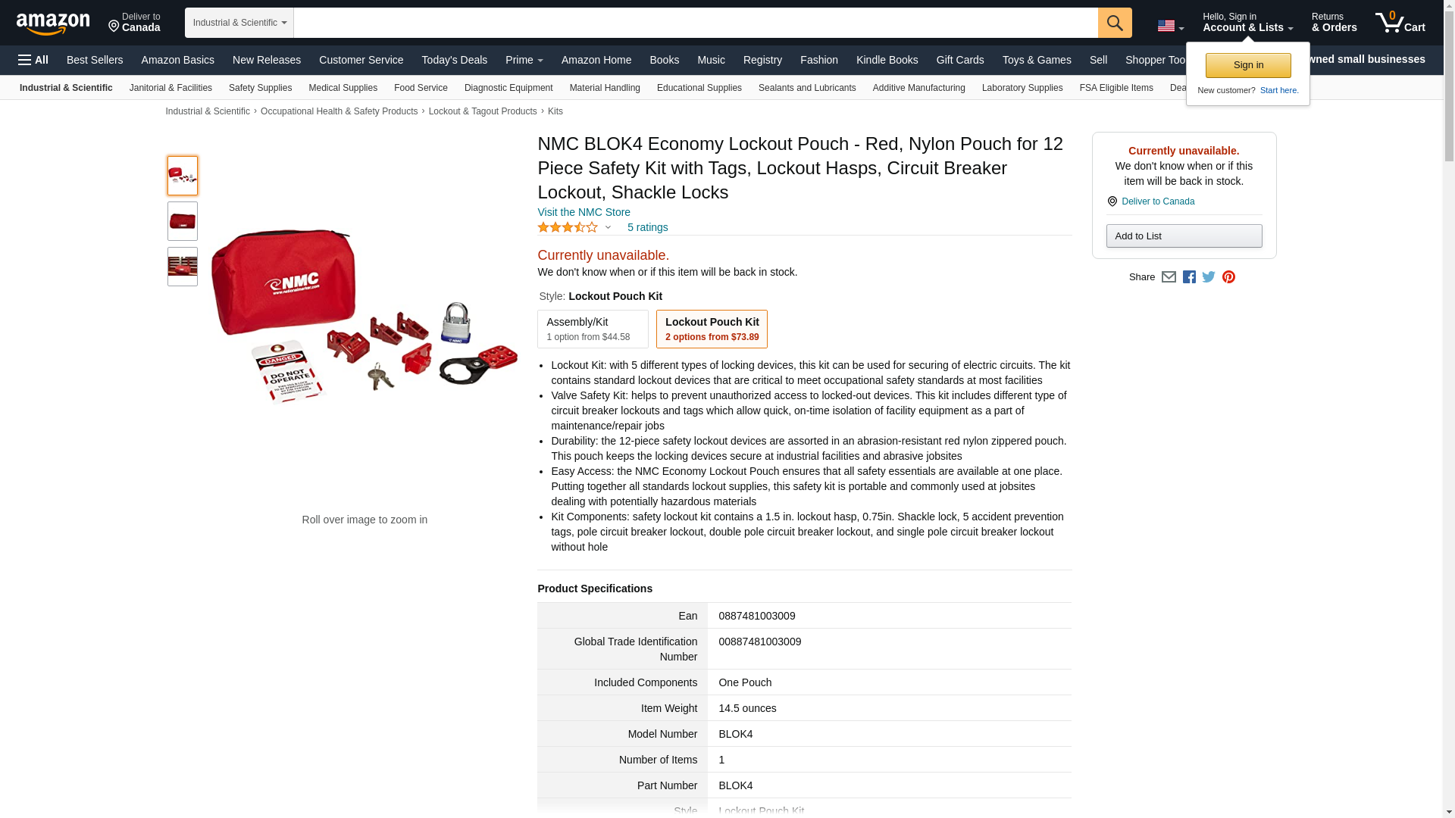Share on Facebook icon
This screenshot has width=1455, height=818.
point(1189,277)
